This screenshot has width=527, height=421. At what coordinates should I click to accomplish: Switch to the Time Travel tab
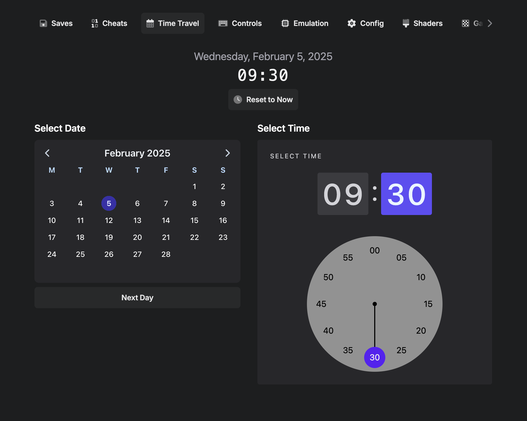(x=173, y=23)
